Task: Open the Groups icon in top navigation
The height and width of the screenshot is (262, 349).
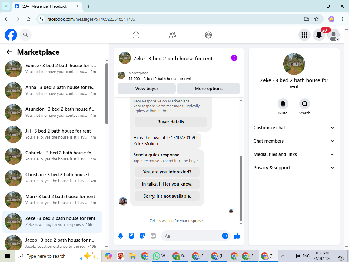Action: tap(208, 35)
